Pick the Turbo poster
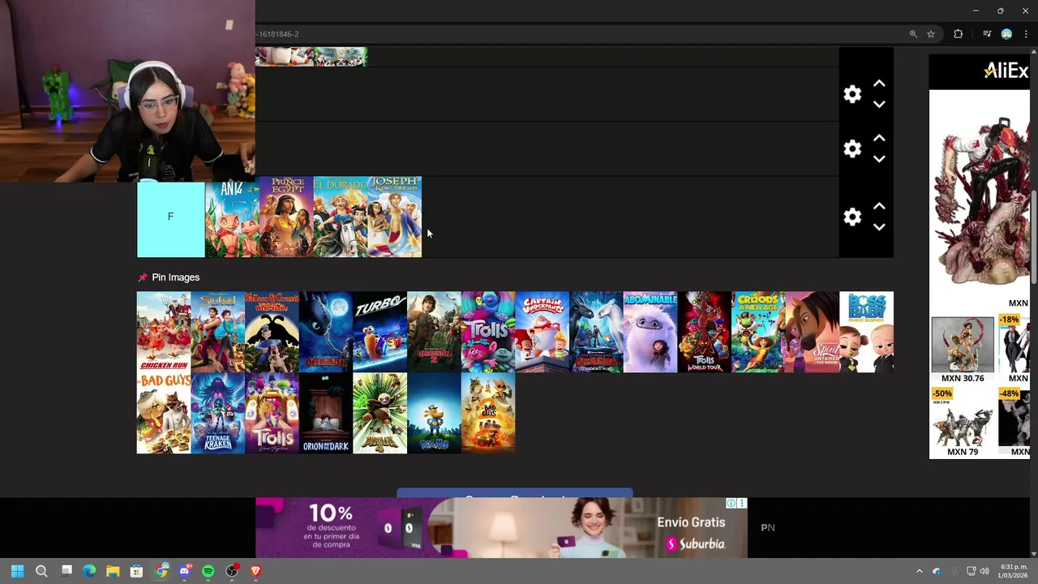Image resolution: width=1038 pixels, height=584 pixels. [x=380, y=332]
